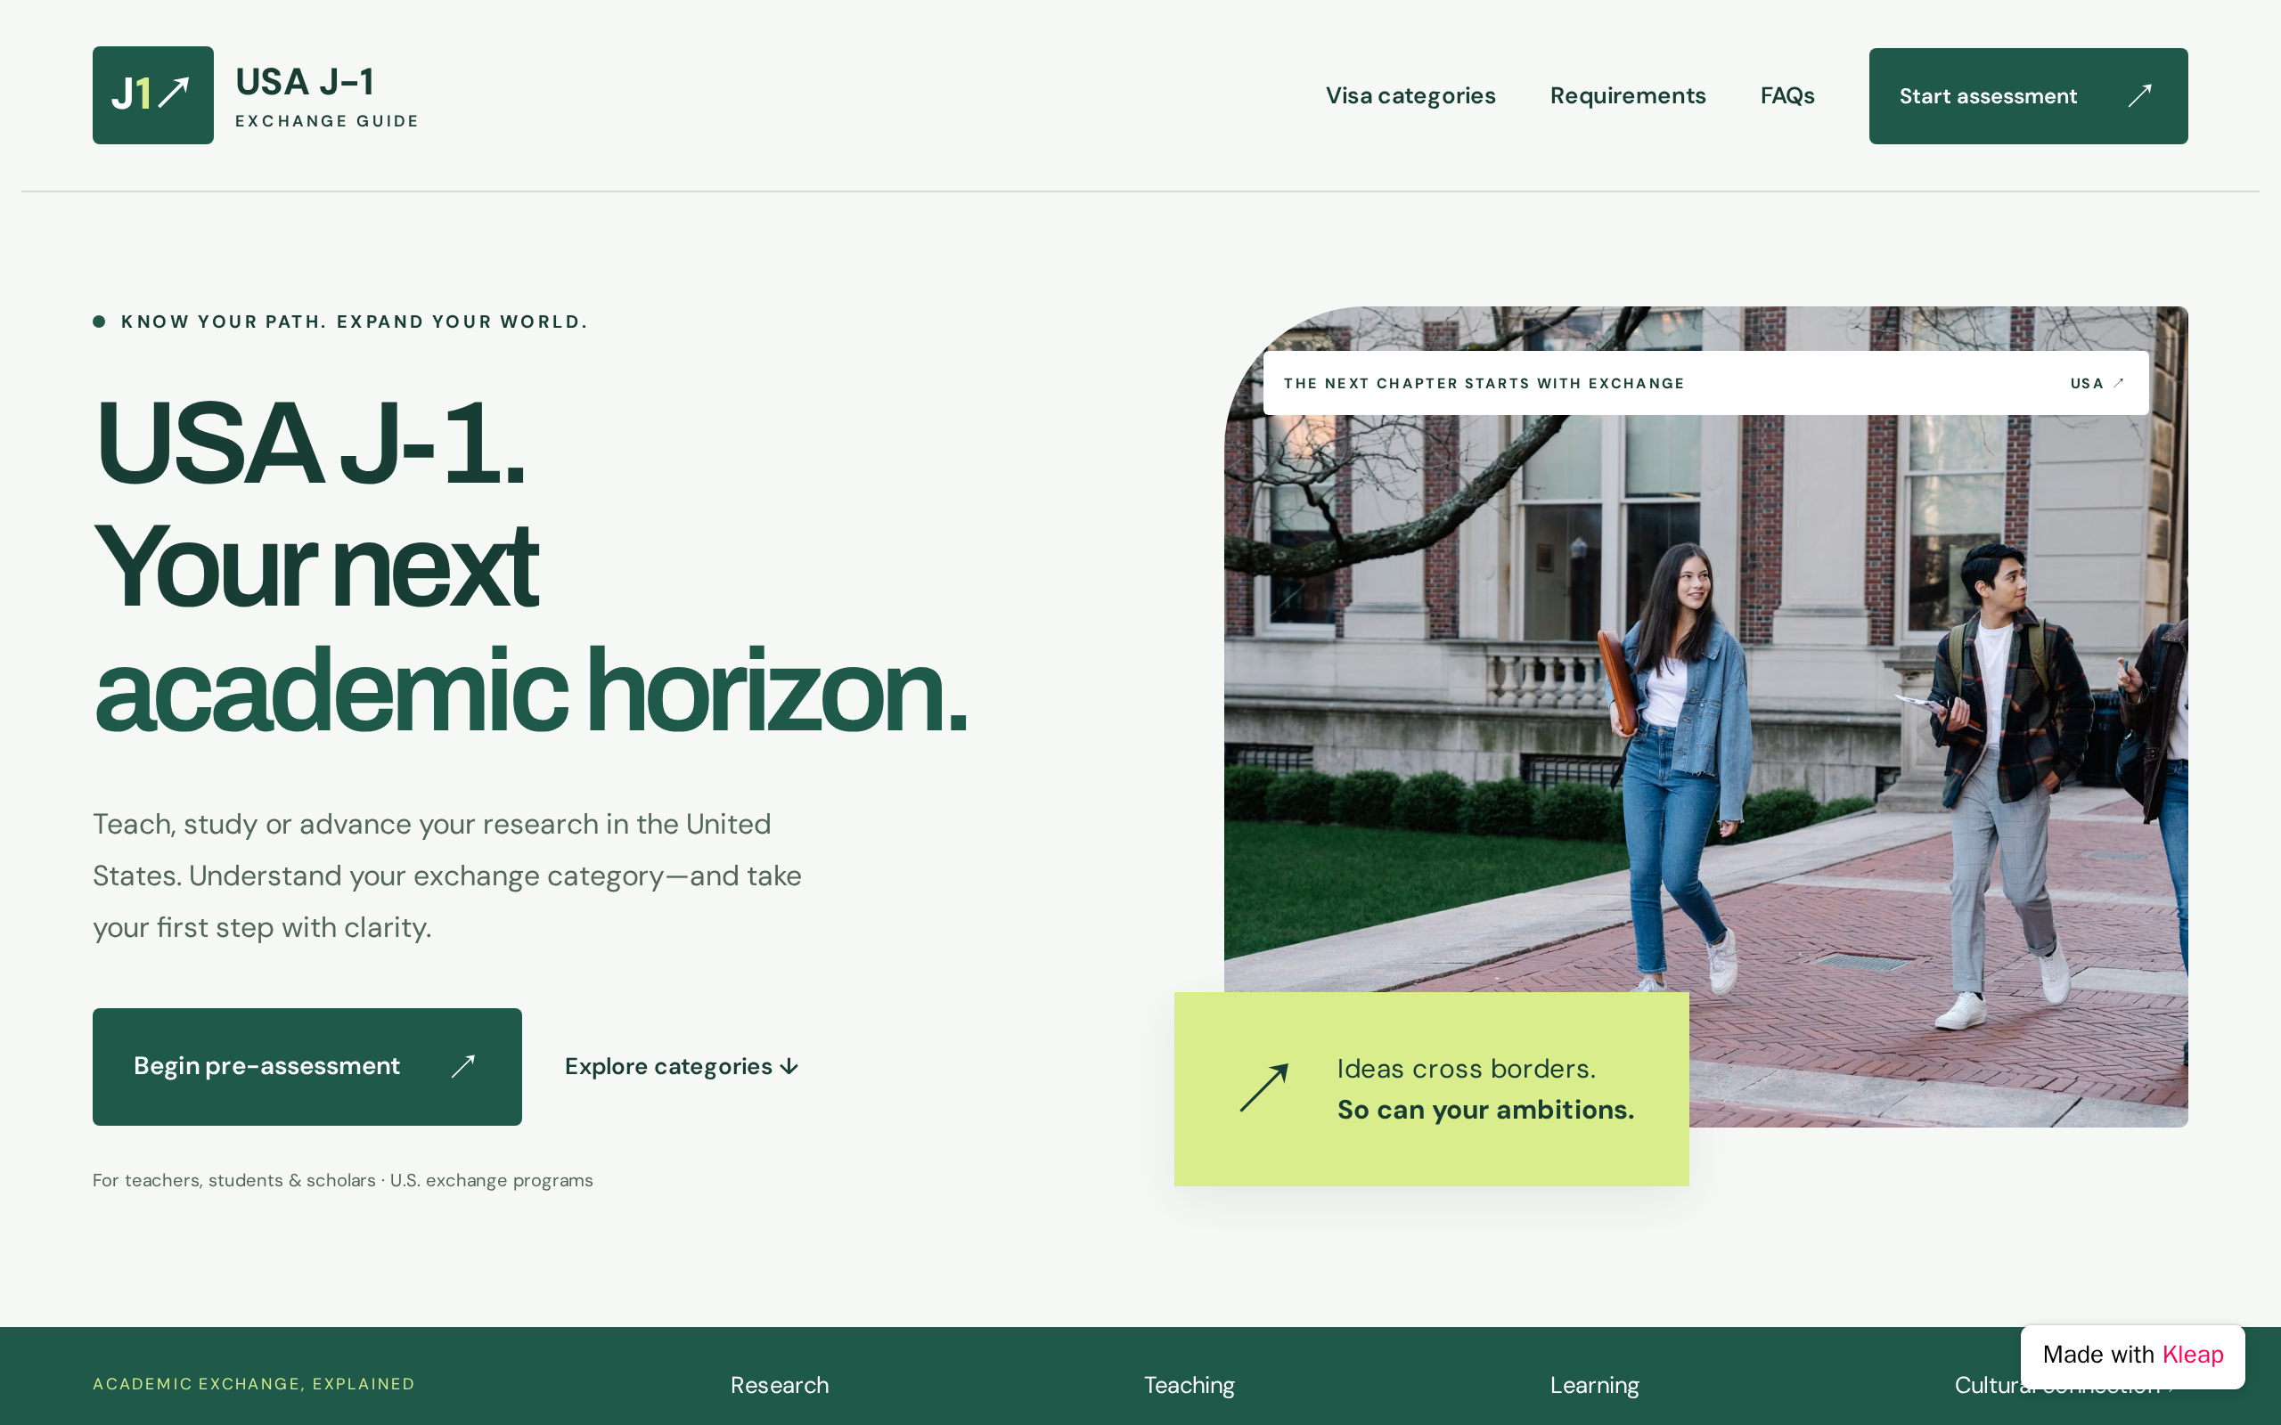The image size is (2281, 1425).
Task: Click Begin pre-assessment button
Action: 307,1066
